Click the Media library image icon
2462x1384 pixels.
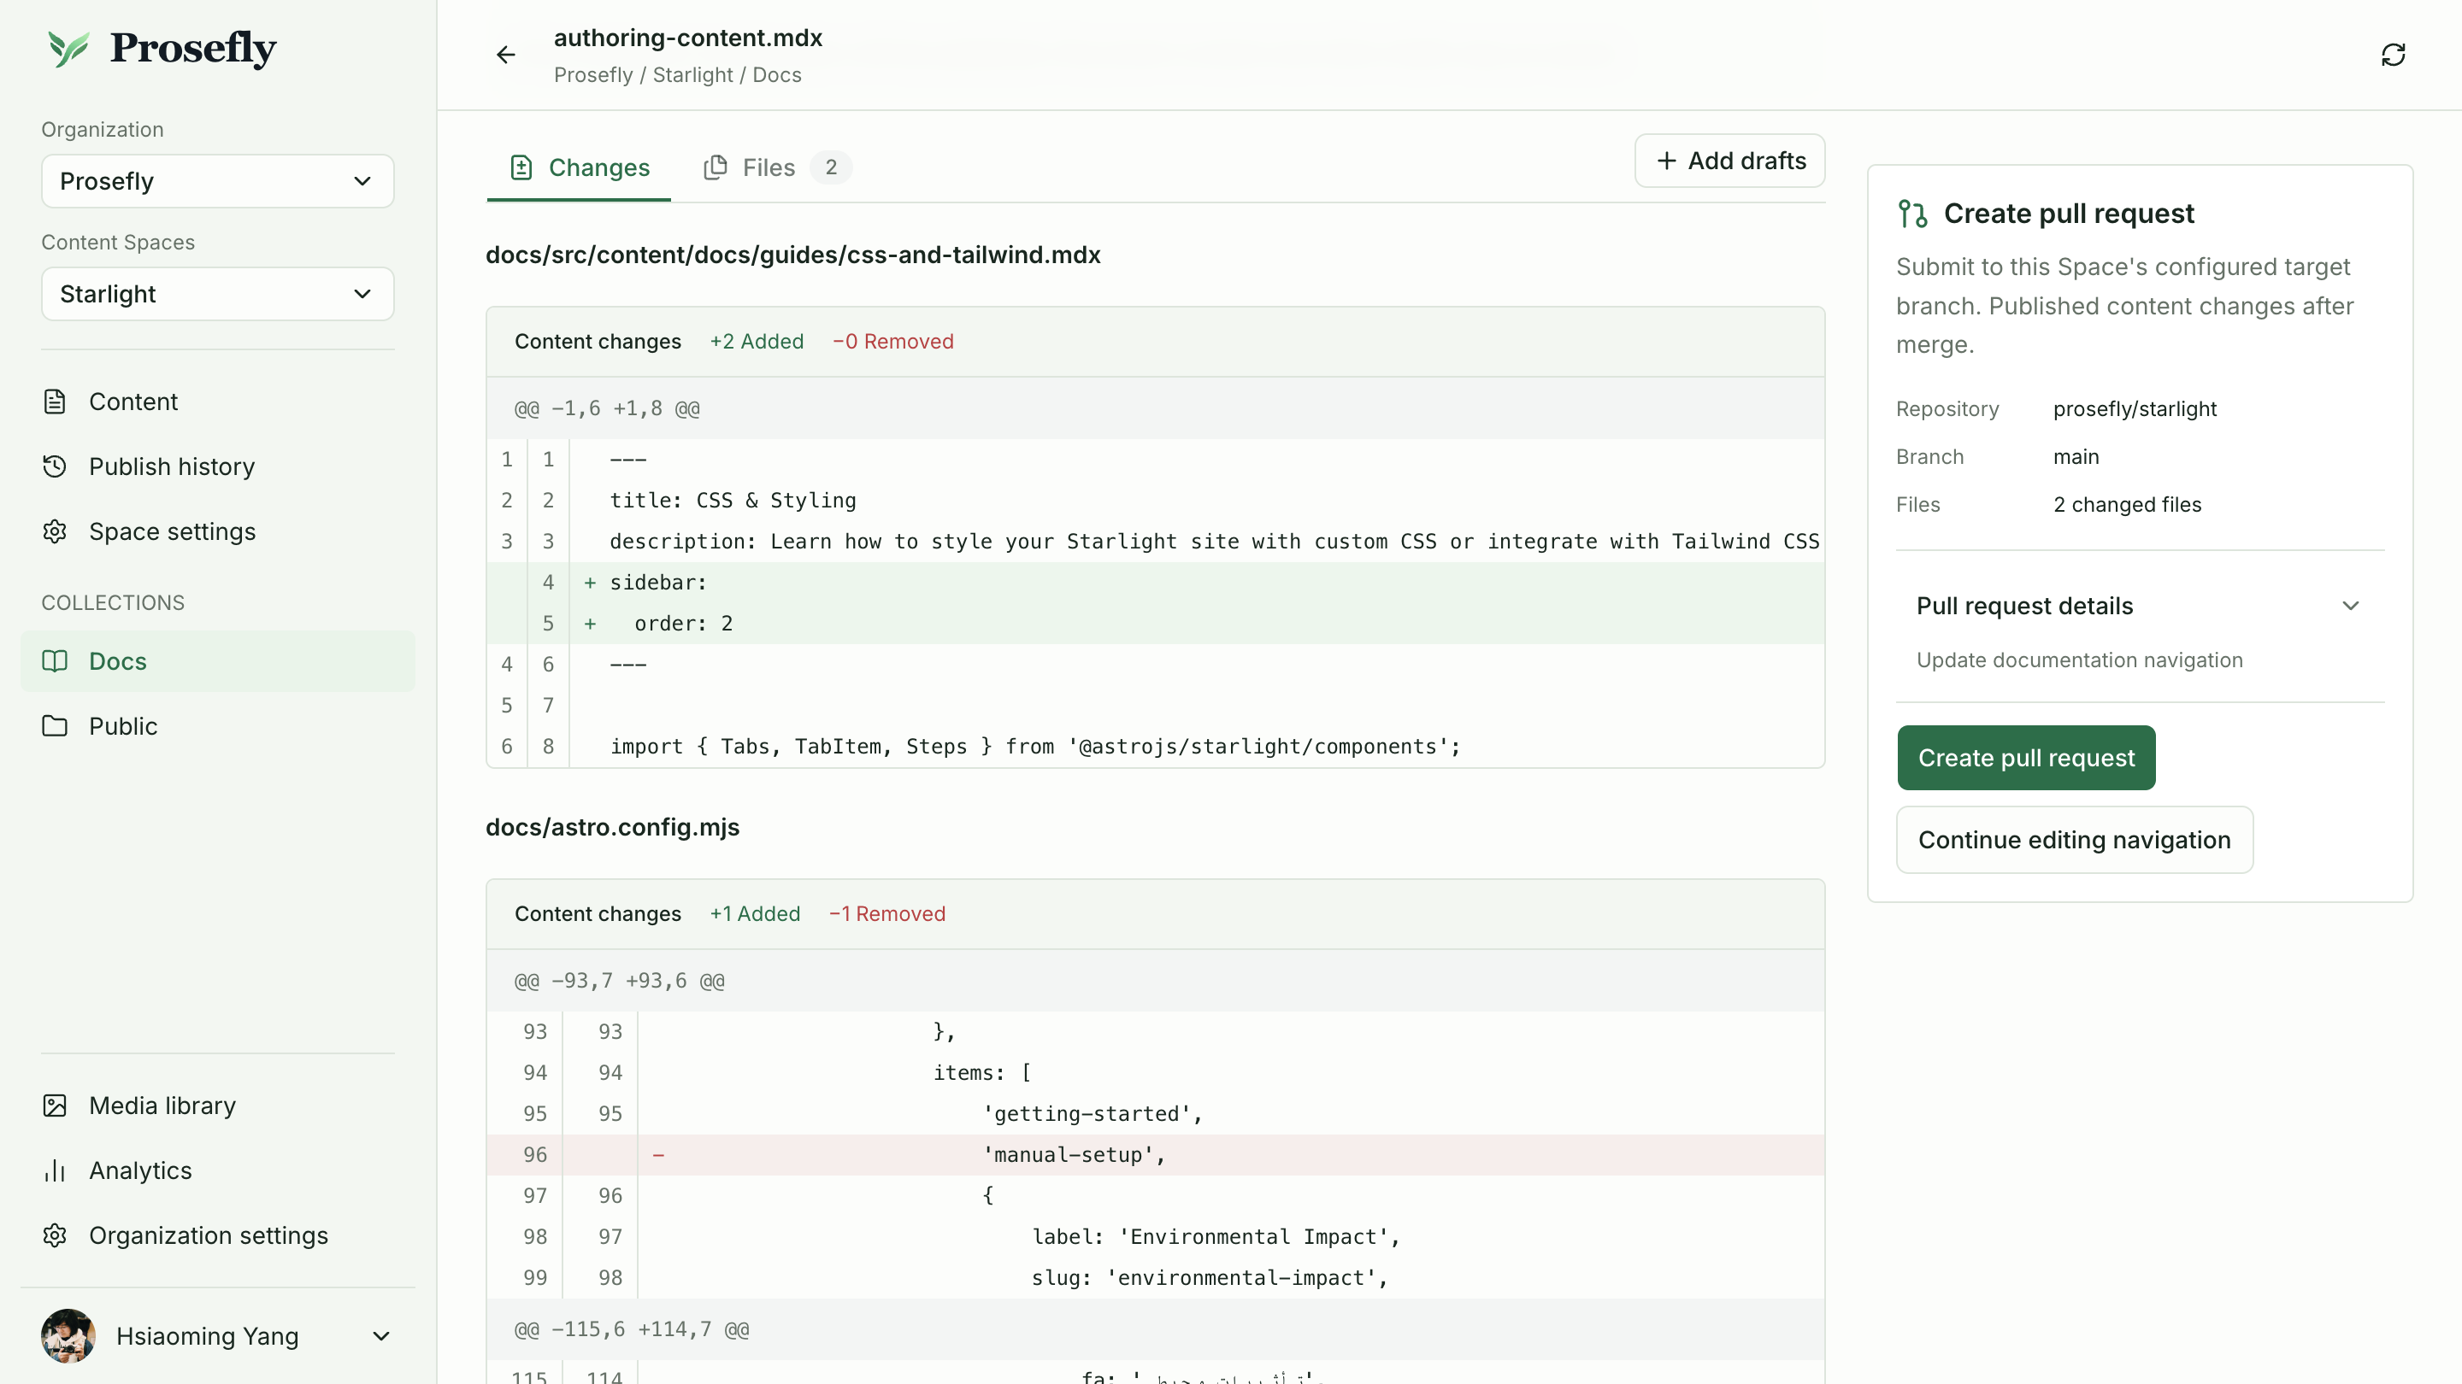(x=55, y=1105)
